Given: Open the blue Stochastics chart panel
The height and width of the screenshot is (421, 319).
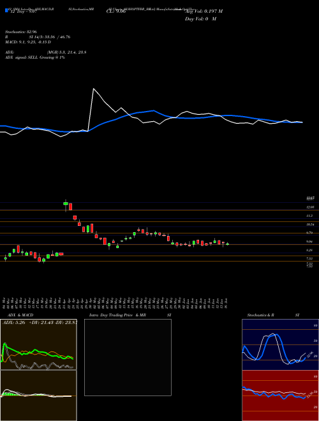Looking at the screenshot, I should point(280,344).
